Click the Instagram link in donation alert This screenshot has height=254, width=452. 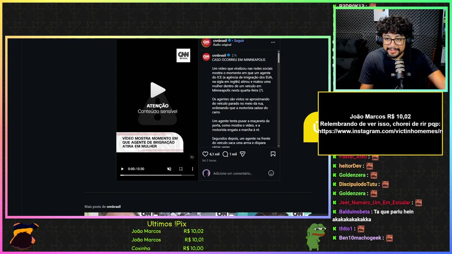pos(380,131)
